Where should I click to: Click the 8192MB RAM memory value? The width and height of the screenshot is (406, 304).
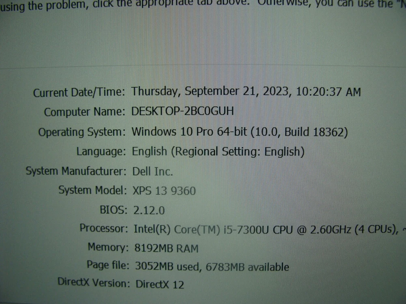pos(166,248)
